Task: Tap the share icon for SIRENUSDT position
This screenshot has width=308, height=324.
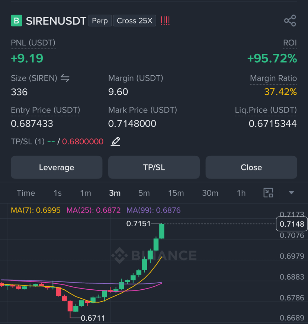Action: (x=290, y=21)
